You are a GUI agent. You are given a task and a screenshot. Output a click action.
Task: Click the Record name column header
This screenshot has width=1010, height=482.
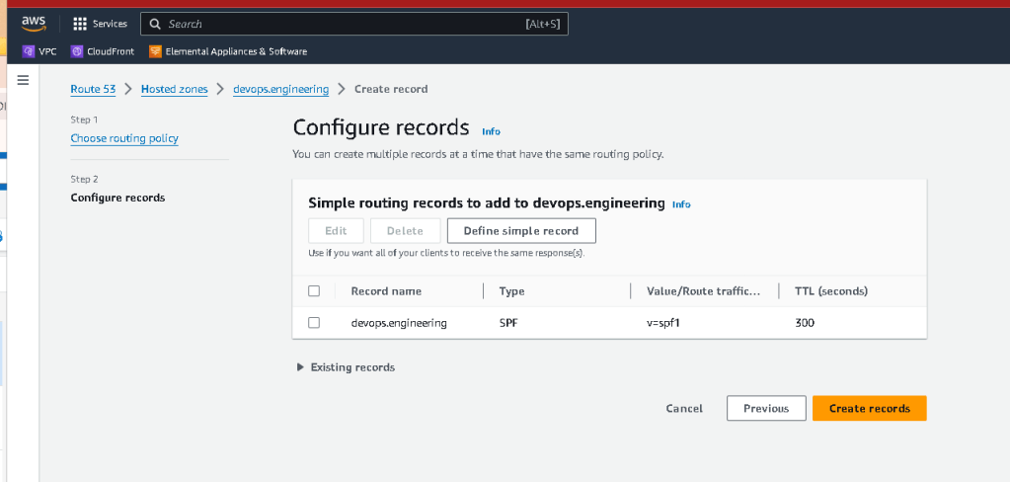pyautogui.click(x=386, y=291)
